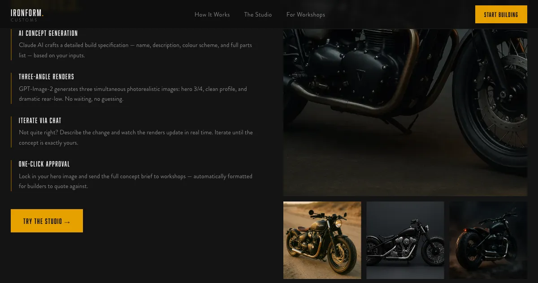
Task: Open the How It Works nav link
Action: (x=212, y=14)
